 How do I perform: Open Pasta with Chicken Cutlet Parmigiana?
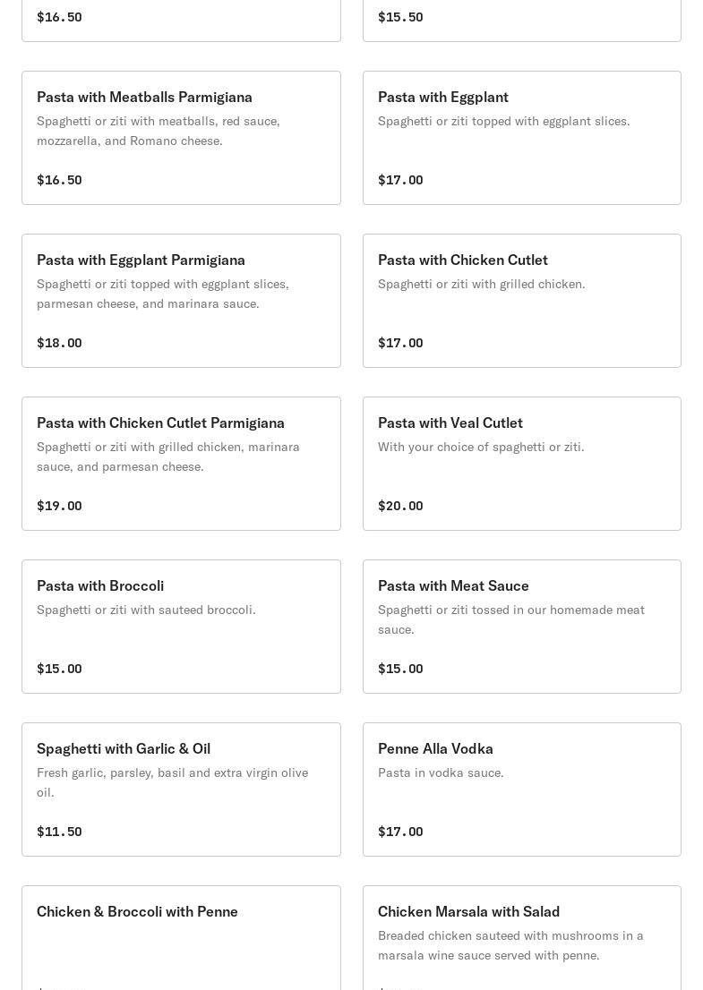click(181, 464)
